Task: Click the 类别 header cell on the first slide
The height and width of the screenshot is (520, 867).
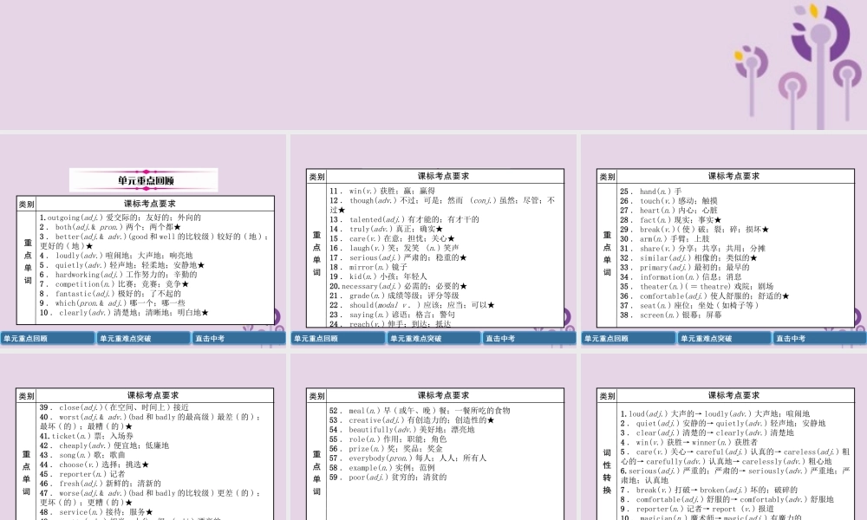Action: (27, 205)
